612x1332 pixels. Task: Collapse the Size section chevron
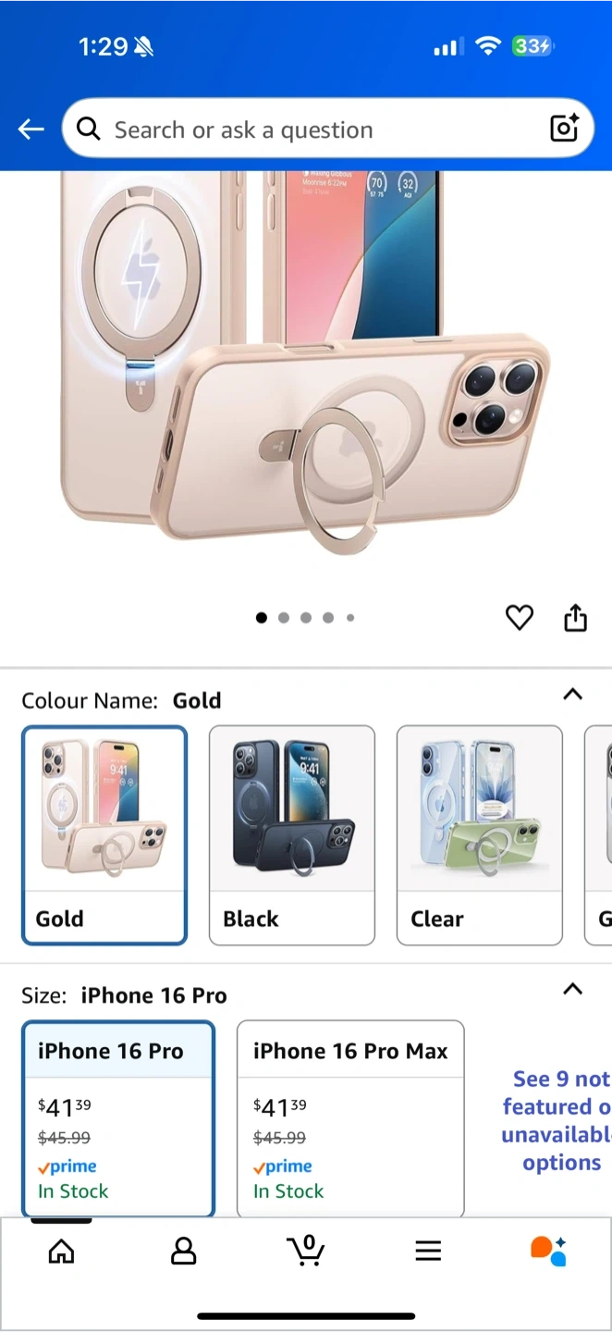coord(573,989)
